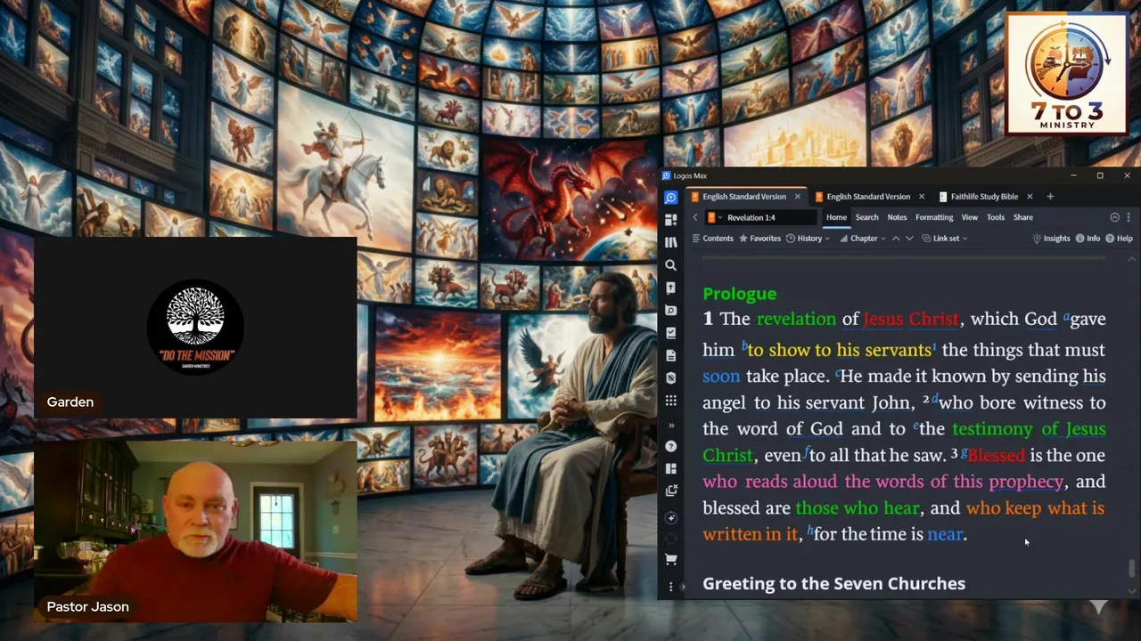Image resolution: width=1141 pixels, height=641 pixels.
Task: Open the checklist icon in sidebar
Action: click(x=670, y=333)
